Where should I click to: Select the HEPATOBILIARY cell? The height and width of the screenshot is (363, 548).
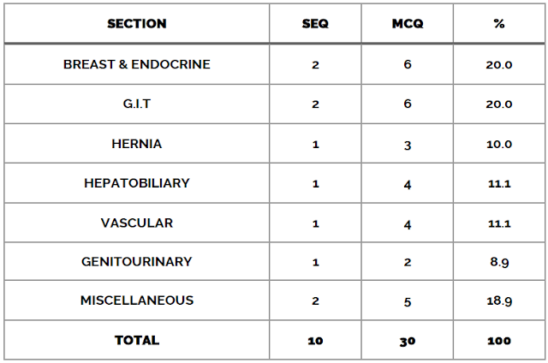click(x=137, y=183)
